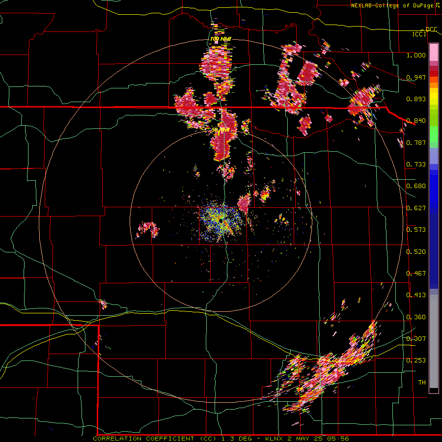442x442 pixels.
Task: Pick the light pink swatch atop color bar
Action: (x=434, y=53)
